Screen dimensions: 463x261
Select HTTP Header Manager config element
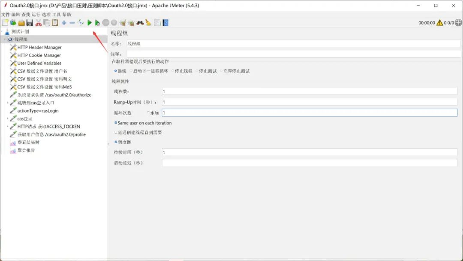coord(39,47)
